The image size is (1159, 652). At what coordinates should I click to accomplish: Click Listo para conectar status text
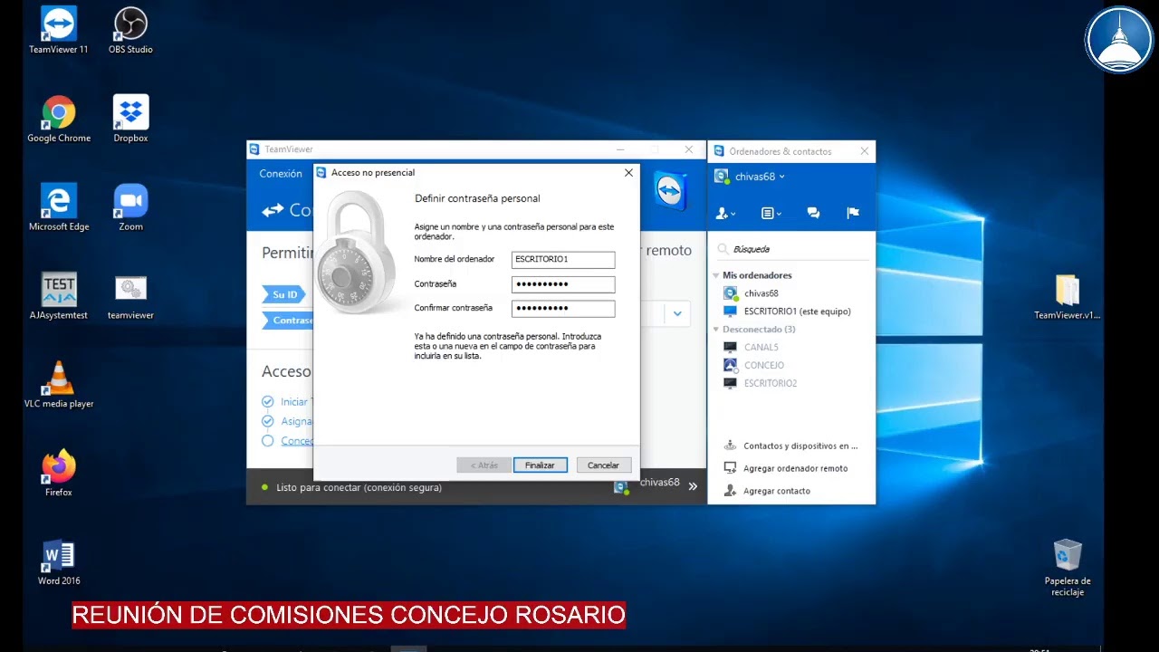pyautogui.click(x=359, y=487)
